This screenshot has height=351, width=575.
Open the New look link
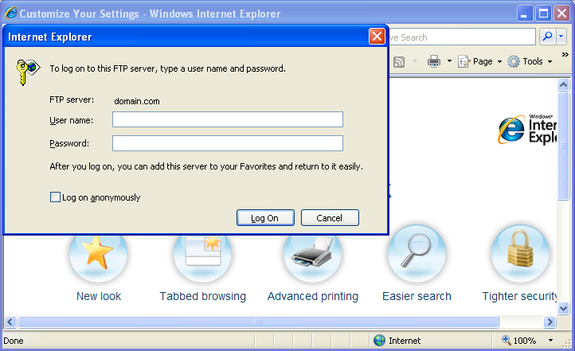99,296
